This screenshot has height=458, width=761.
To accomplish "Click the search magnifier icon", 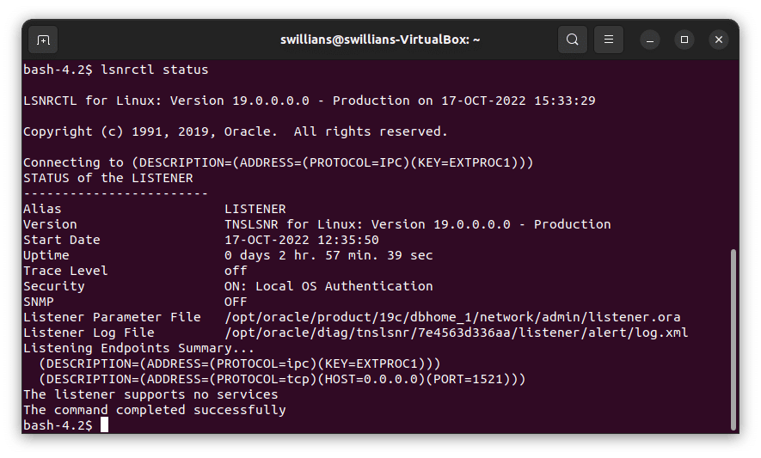I will (572, 40).
